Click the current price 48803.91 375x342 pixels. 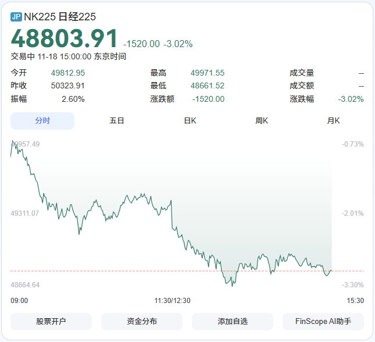coord(65,39)
